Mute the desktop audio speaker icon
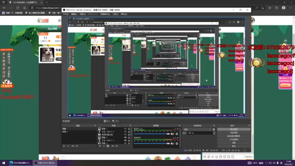295x166 pixels. pos(172,143)
